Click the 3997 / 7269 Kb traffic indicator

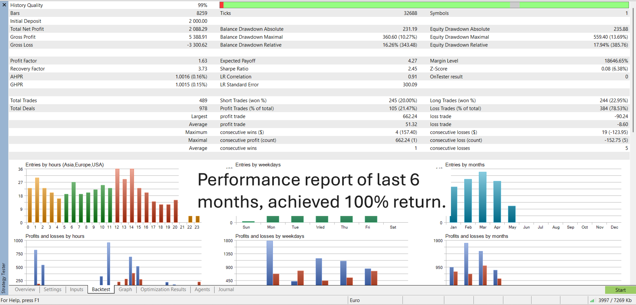[x=615, y=300]
